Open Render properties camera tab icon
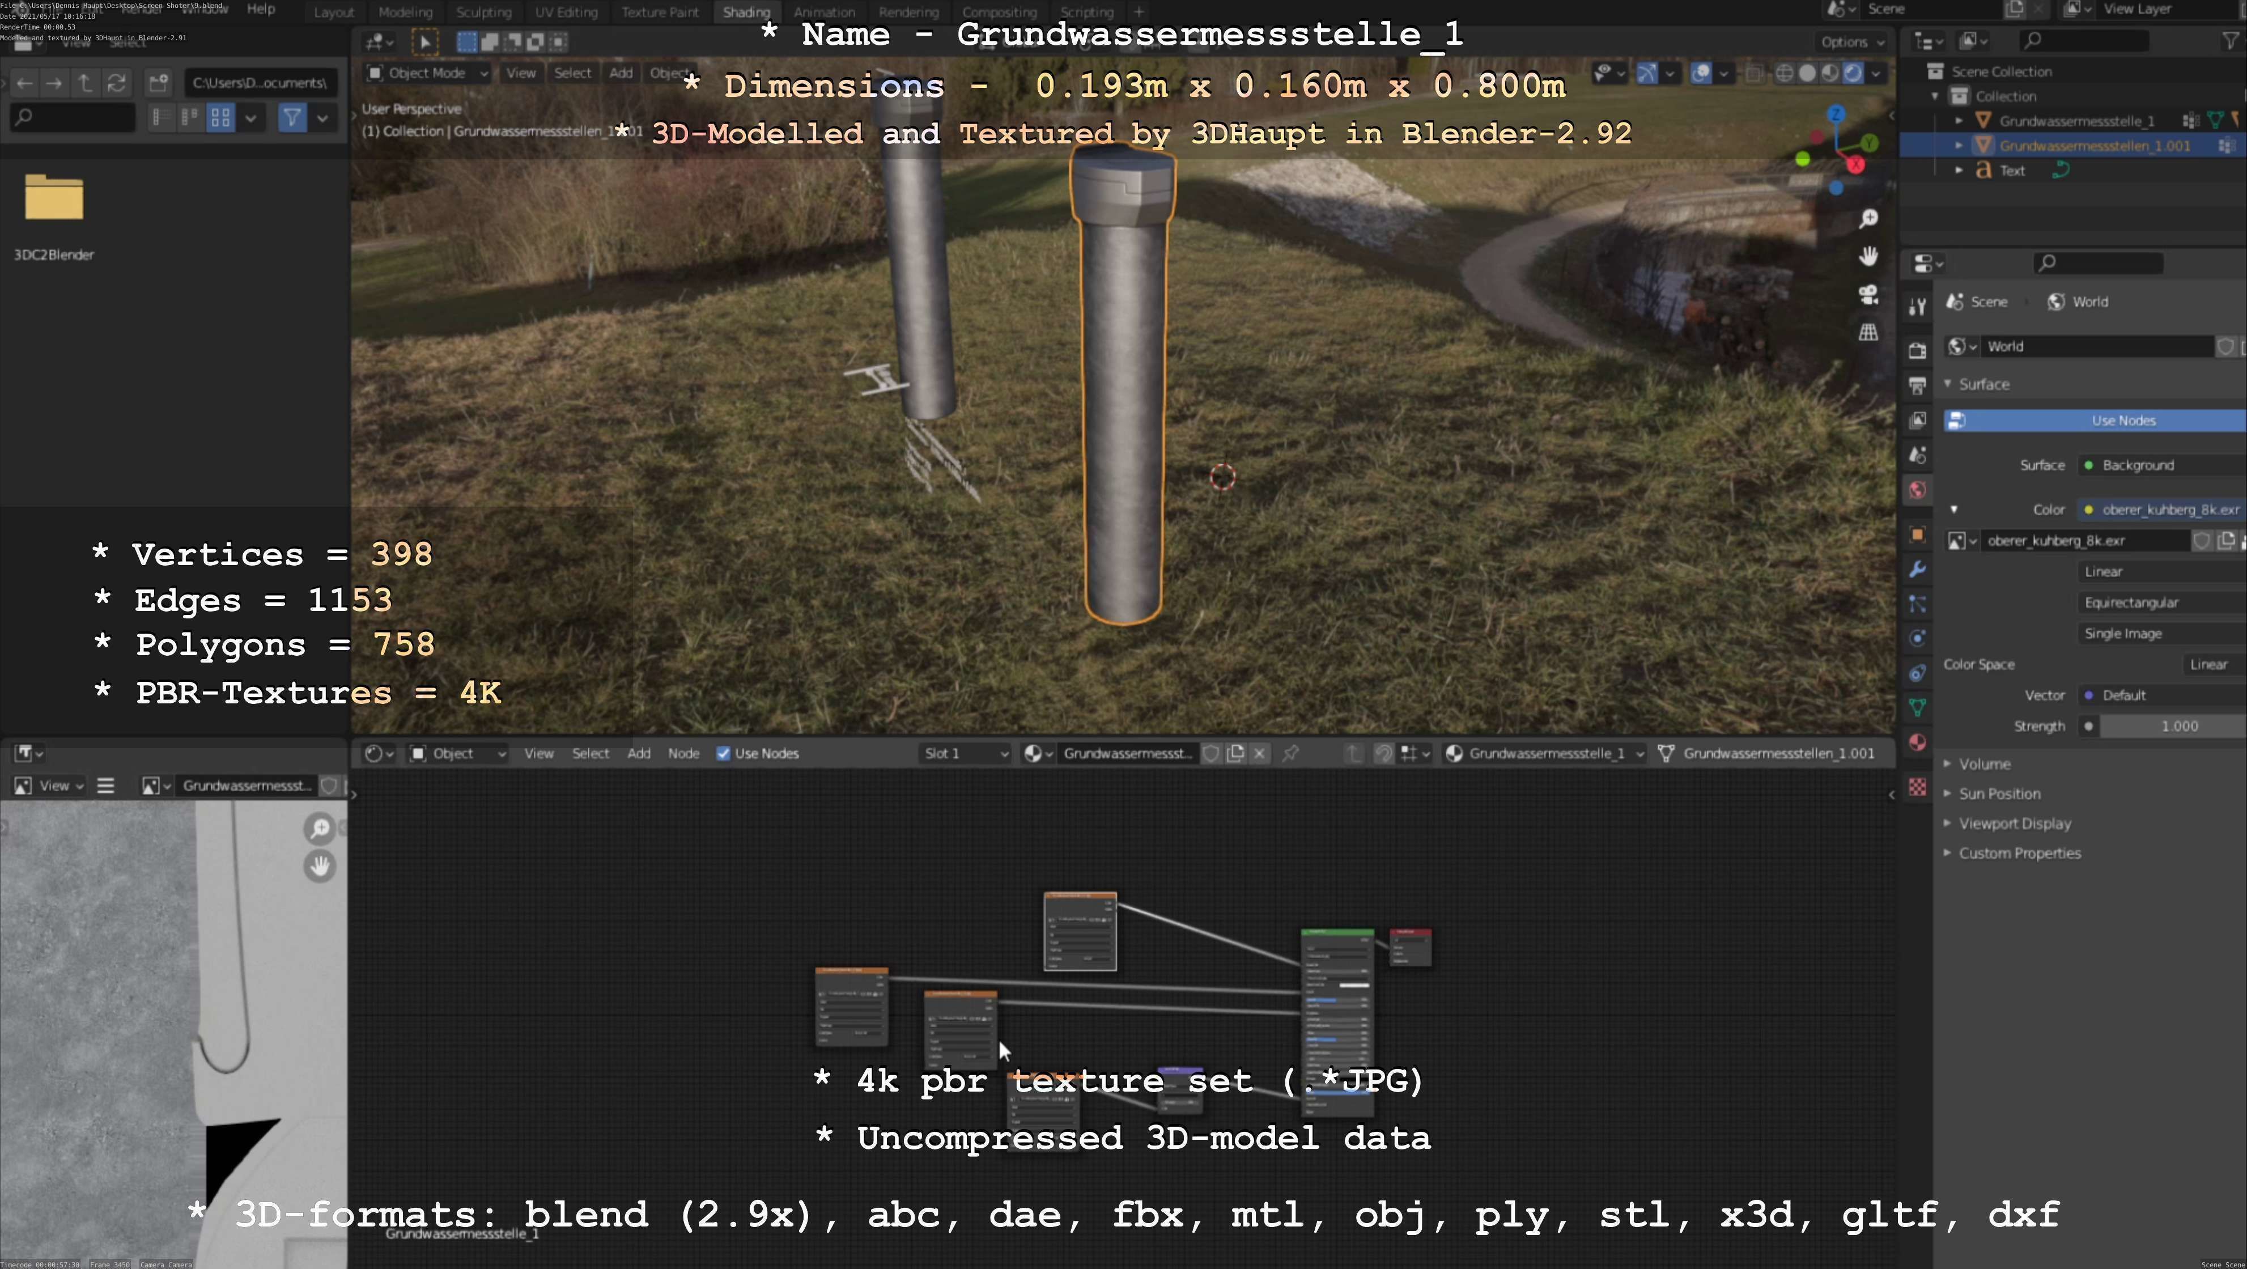 1917,351
